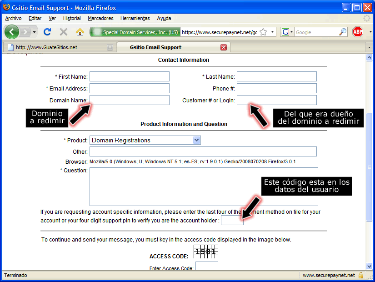Open the list all tabs dropdown
The image size is (375, 282).
click(x=369, y=47)
